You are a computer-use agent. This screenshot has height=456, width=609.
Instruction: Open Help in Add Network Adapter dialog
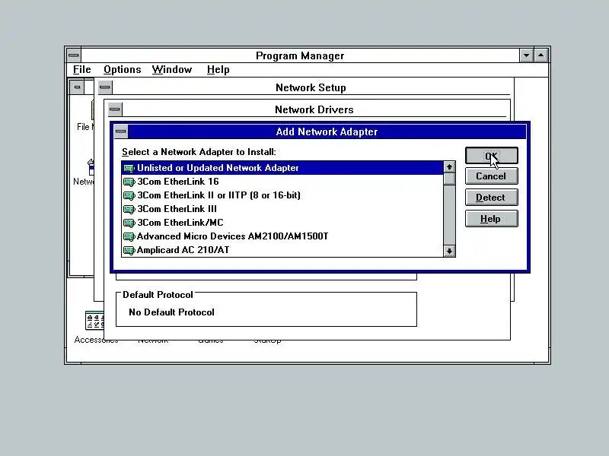click(x=491, y=219)
